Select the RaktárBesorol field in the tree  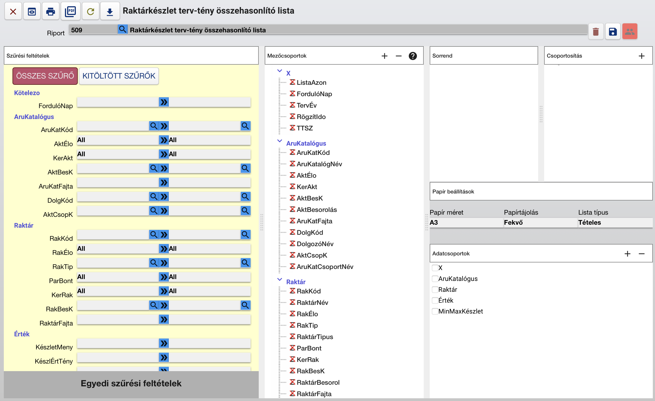pos(318,383)
